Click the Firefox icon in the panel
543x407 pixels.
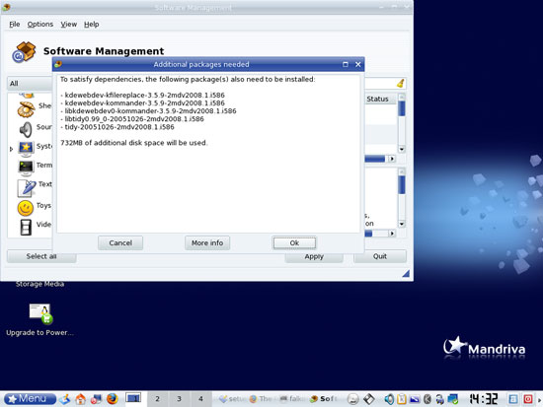pyautogui.click(x=113, y=399)
